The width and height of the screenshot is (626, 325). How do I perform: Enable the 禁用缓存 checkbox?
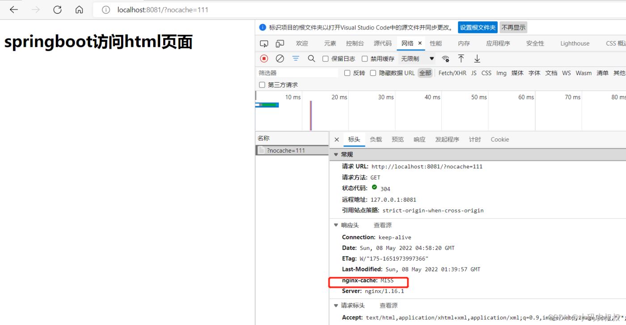[x=364, y=59]
